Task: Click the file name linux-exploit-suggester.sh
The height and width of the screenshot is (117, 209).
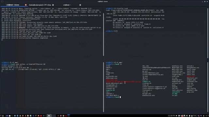Action: coord(154,88)
